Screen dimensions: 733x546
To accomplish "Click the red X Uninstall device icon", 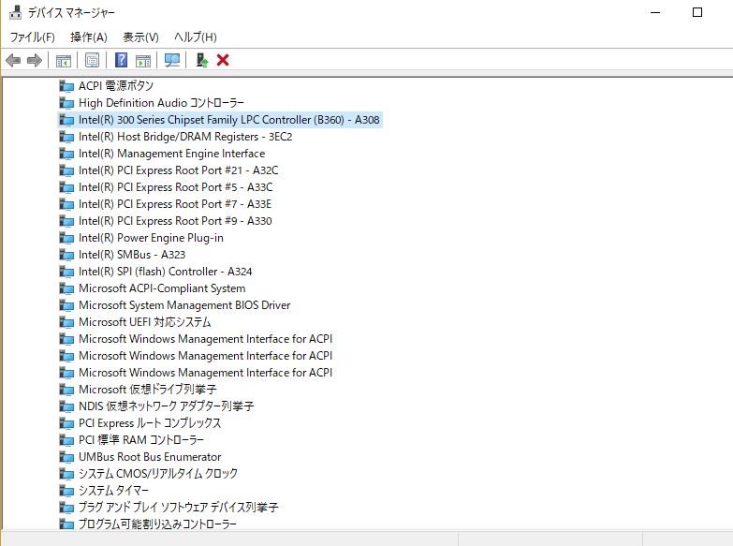I will 223,60.
